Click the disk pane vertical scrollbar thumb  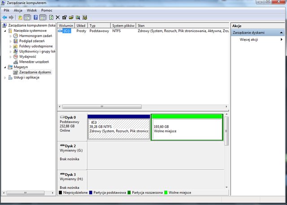click(226, 131)
